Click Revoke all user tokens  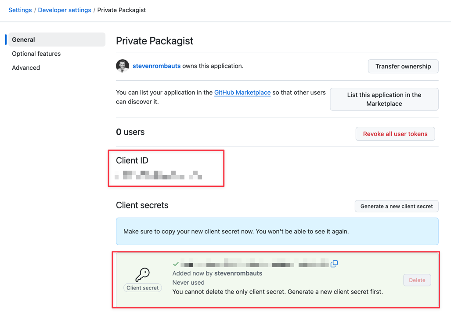(x=395, y=134)
